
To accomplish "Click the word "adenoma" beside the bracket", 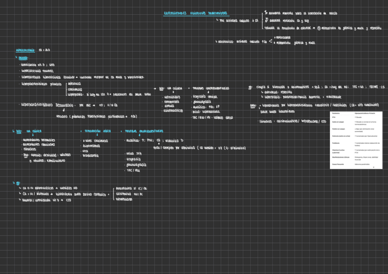I will 74,84.
